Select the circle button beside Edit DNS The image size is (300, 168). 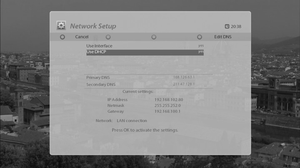click(x=200, y=37)
